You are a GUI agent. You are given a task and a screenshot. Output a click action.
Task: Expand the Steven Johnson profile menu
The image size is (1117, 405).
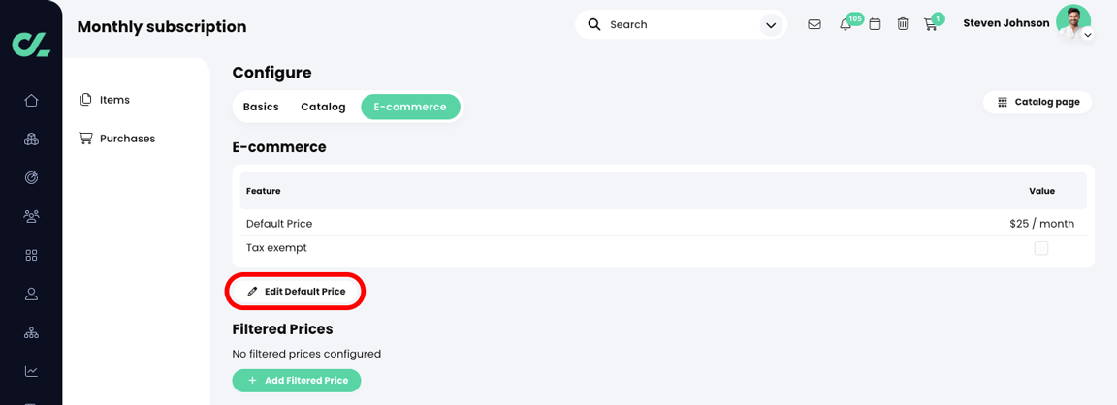coord(1087,34)
